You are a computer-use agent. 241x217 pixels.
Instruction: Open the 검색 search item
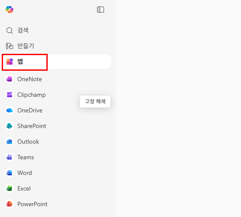click(56, 30)
